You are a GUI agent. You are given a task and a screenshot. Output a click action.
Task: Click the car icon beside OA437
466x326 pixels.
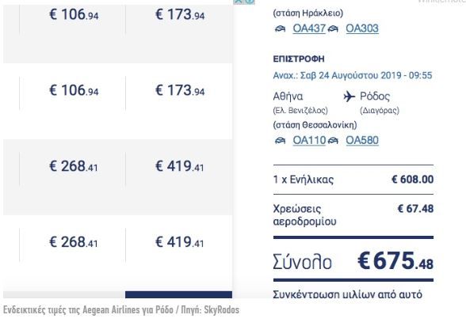(x=280, y=28)
